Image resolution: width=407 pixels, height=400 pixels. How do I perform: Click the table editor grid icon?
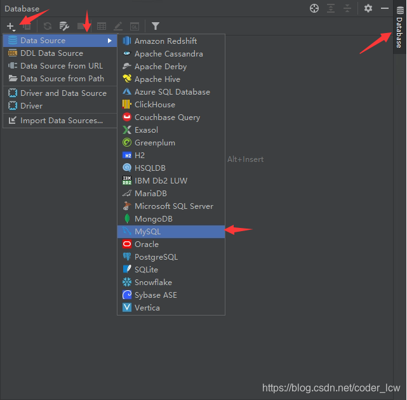click(x=102, y=26)
